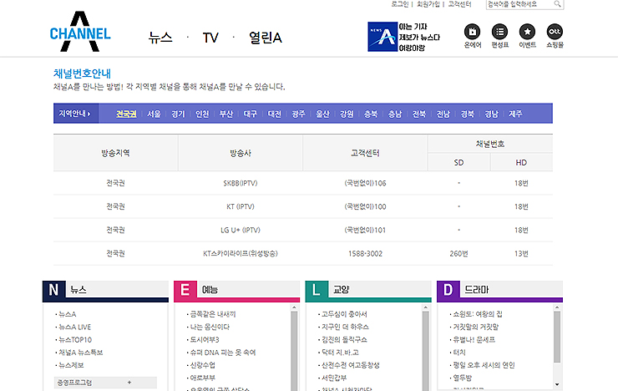
Task: Open the 신랑수업 program link
Action: point(203,365)
